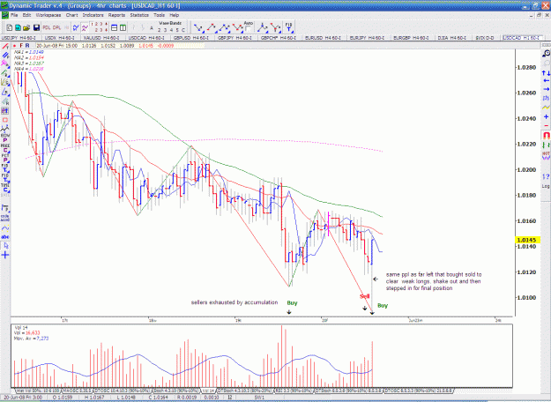Select the MAOSC indicator tab at bottom
This screenshot has width=551, height=402.
[x=77, y=391]
